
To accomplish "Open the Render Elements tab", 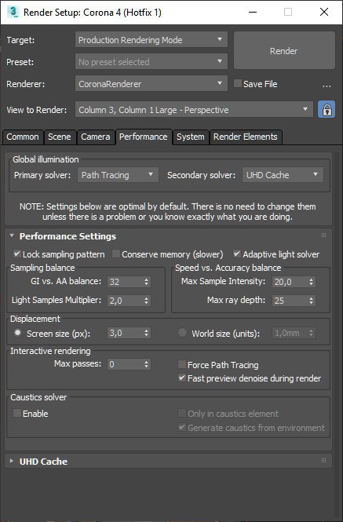I will pyautogui.click(x=246, y=137).
